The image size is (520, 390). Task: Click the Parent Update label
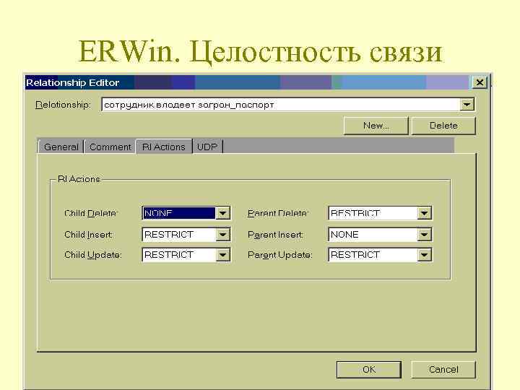click(x=280, y=255)
